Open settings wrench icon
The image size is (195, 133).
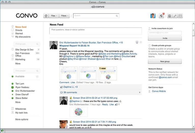(x=175, y=16)
